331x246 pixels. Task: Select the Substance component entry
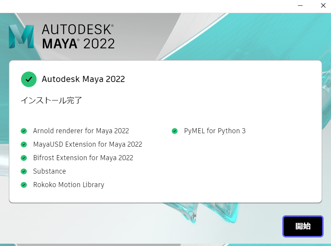49,171
